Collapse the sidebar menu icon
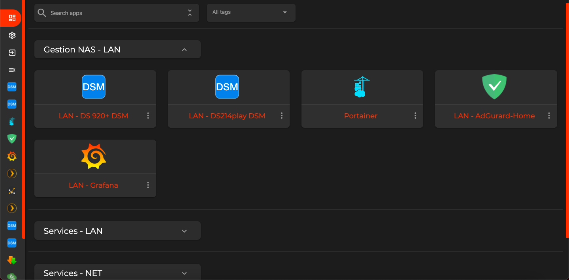This screenshot has height=280, width=569. [x=12, y=70]
